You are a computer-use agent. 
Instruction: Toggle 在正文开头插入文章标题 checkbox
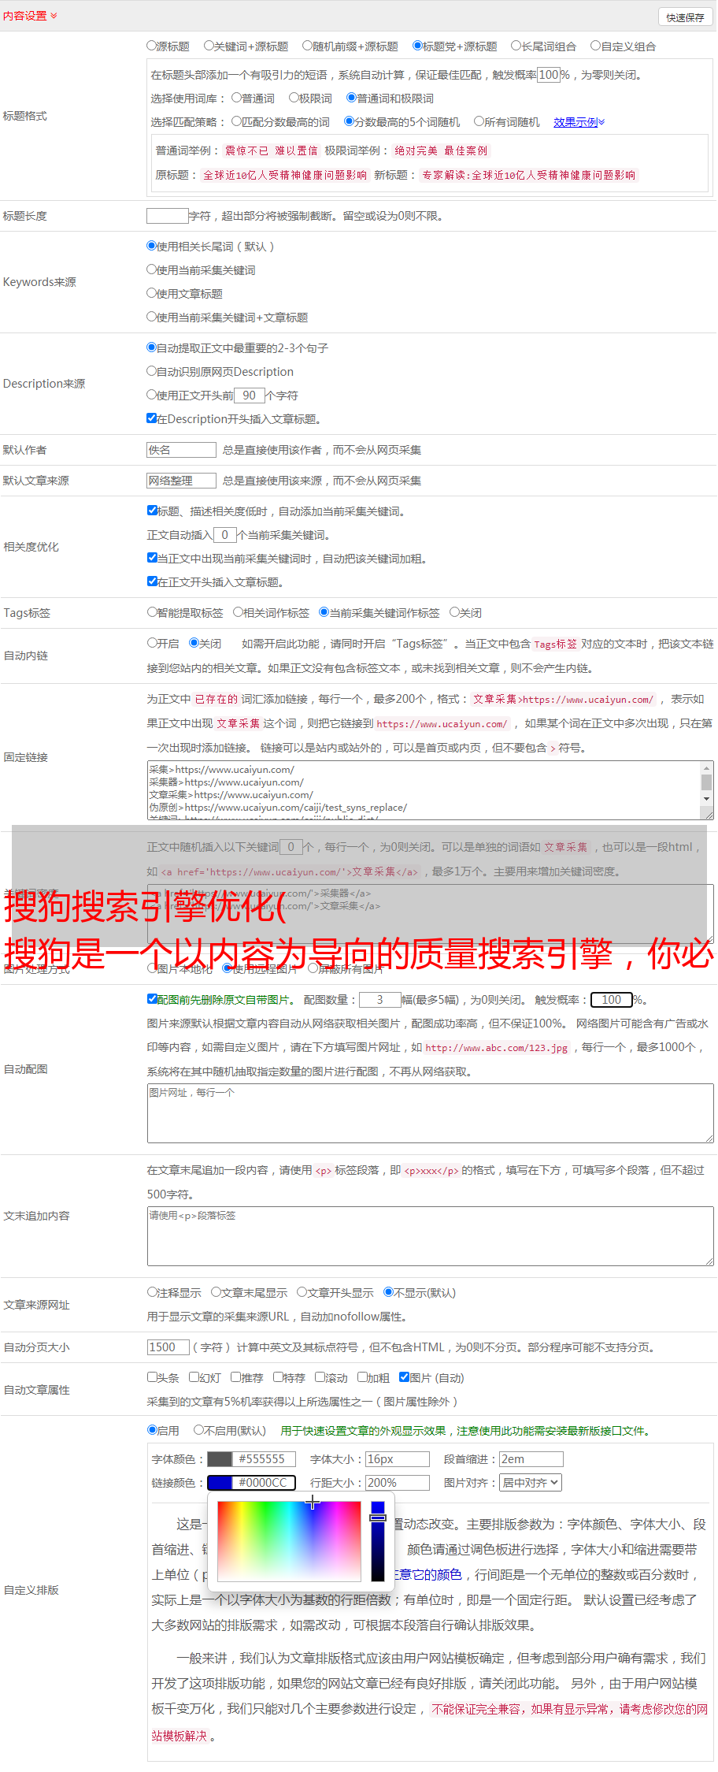click(x=152, y=581)
